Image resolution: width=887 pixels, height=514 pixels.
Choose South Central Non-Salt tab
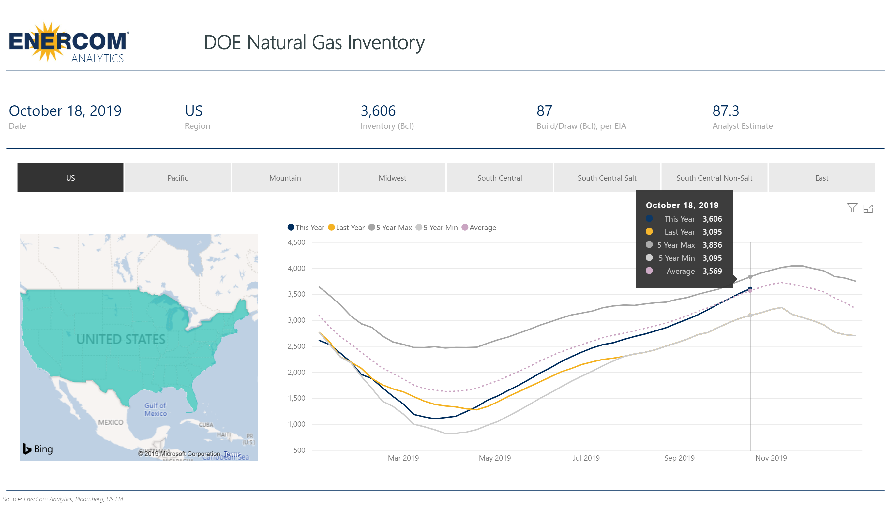point(714,178)
